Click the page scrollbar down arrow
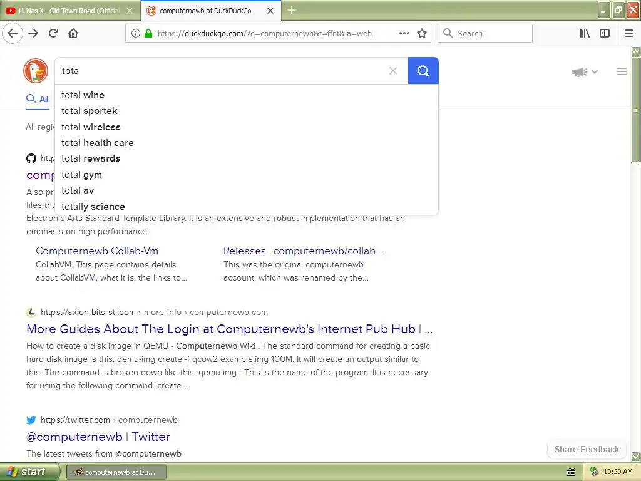 636,457
